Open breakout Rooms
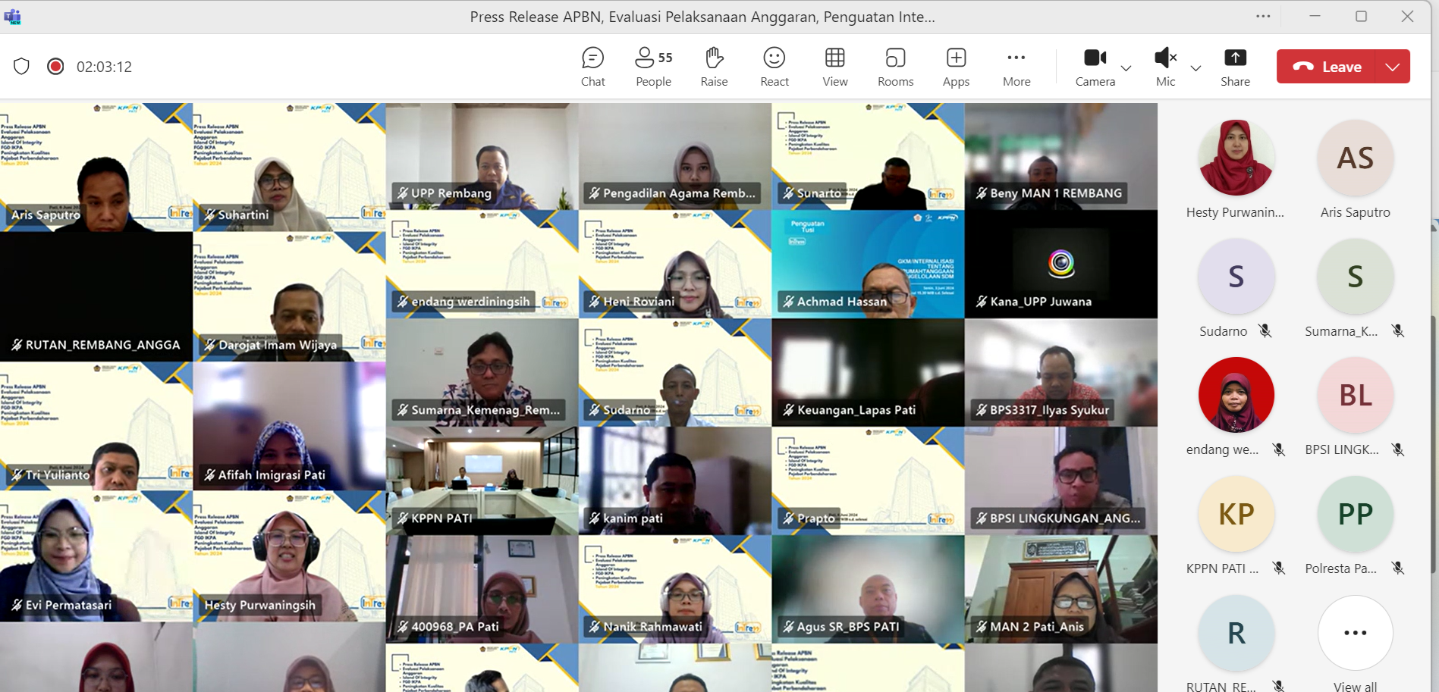Viewport: 1439px width, 692px height. click(895, 67)
